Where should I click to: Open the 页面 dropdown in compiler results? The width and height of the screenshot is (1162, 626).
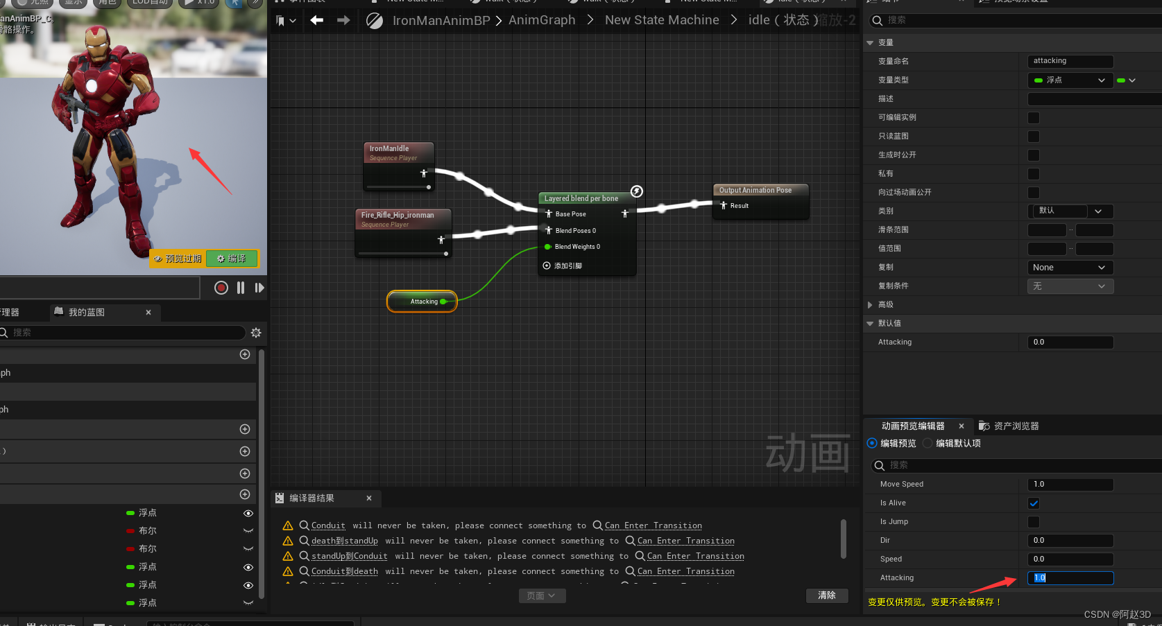542,596
